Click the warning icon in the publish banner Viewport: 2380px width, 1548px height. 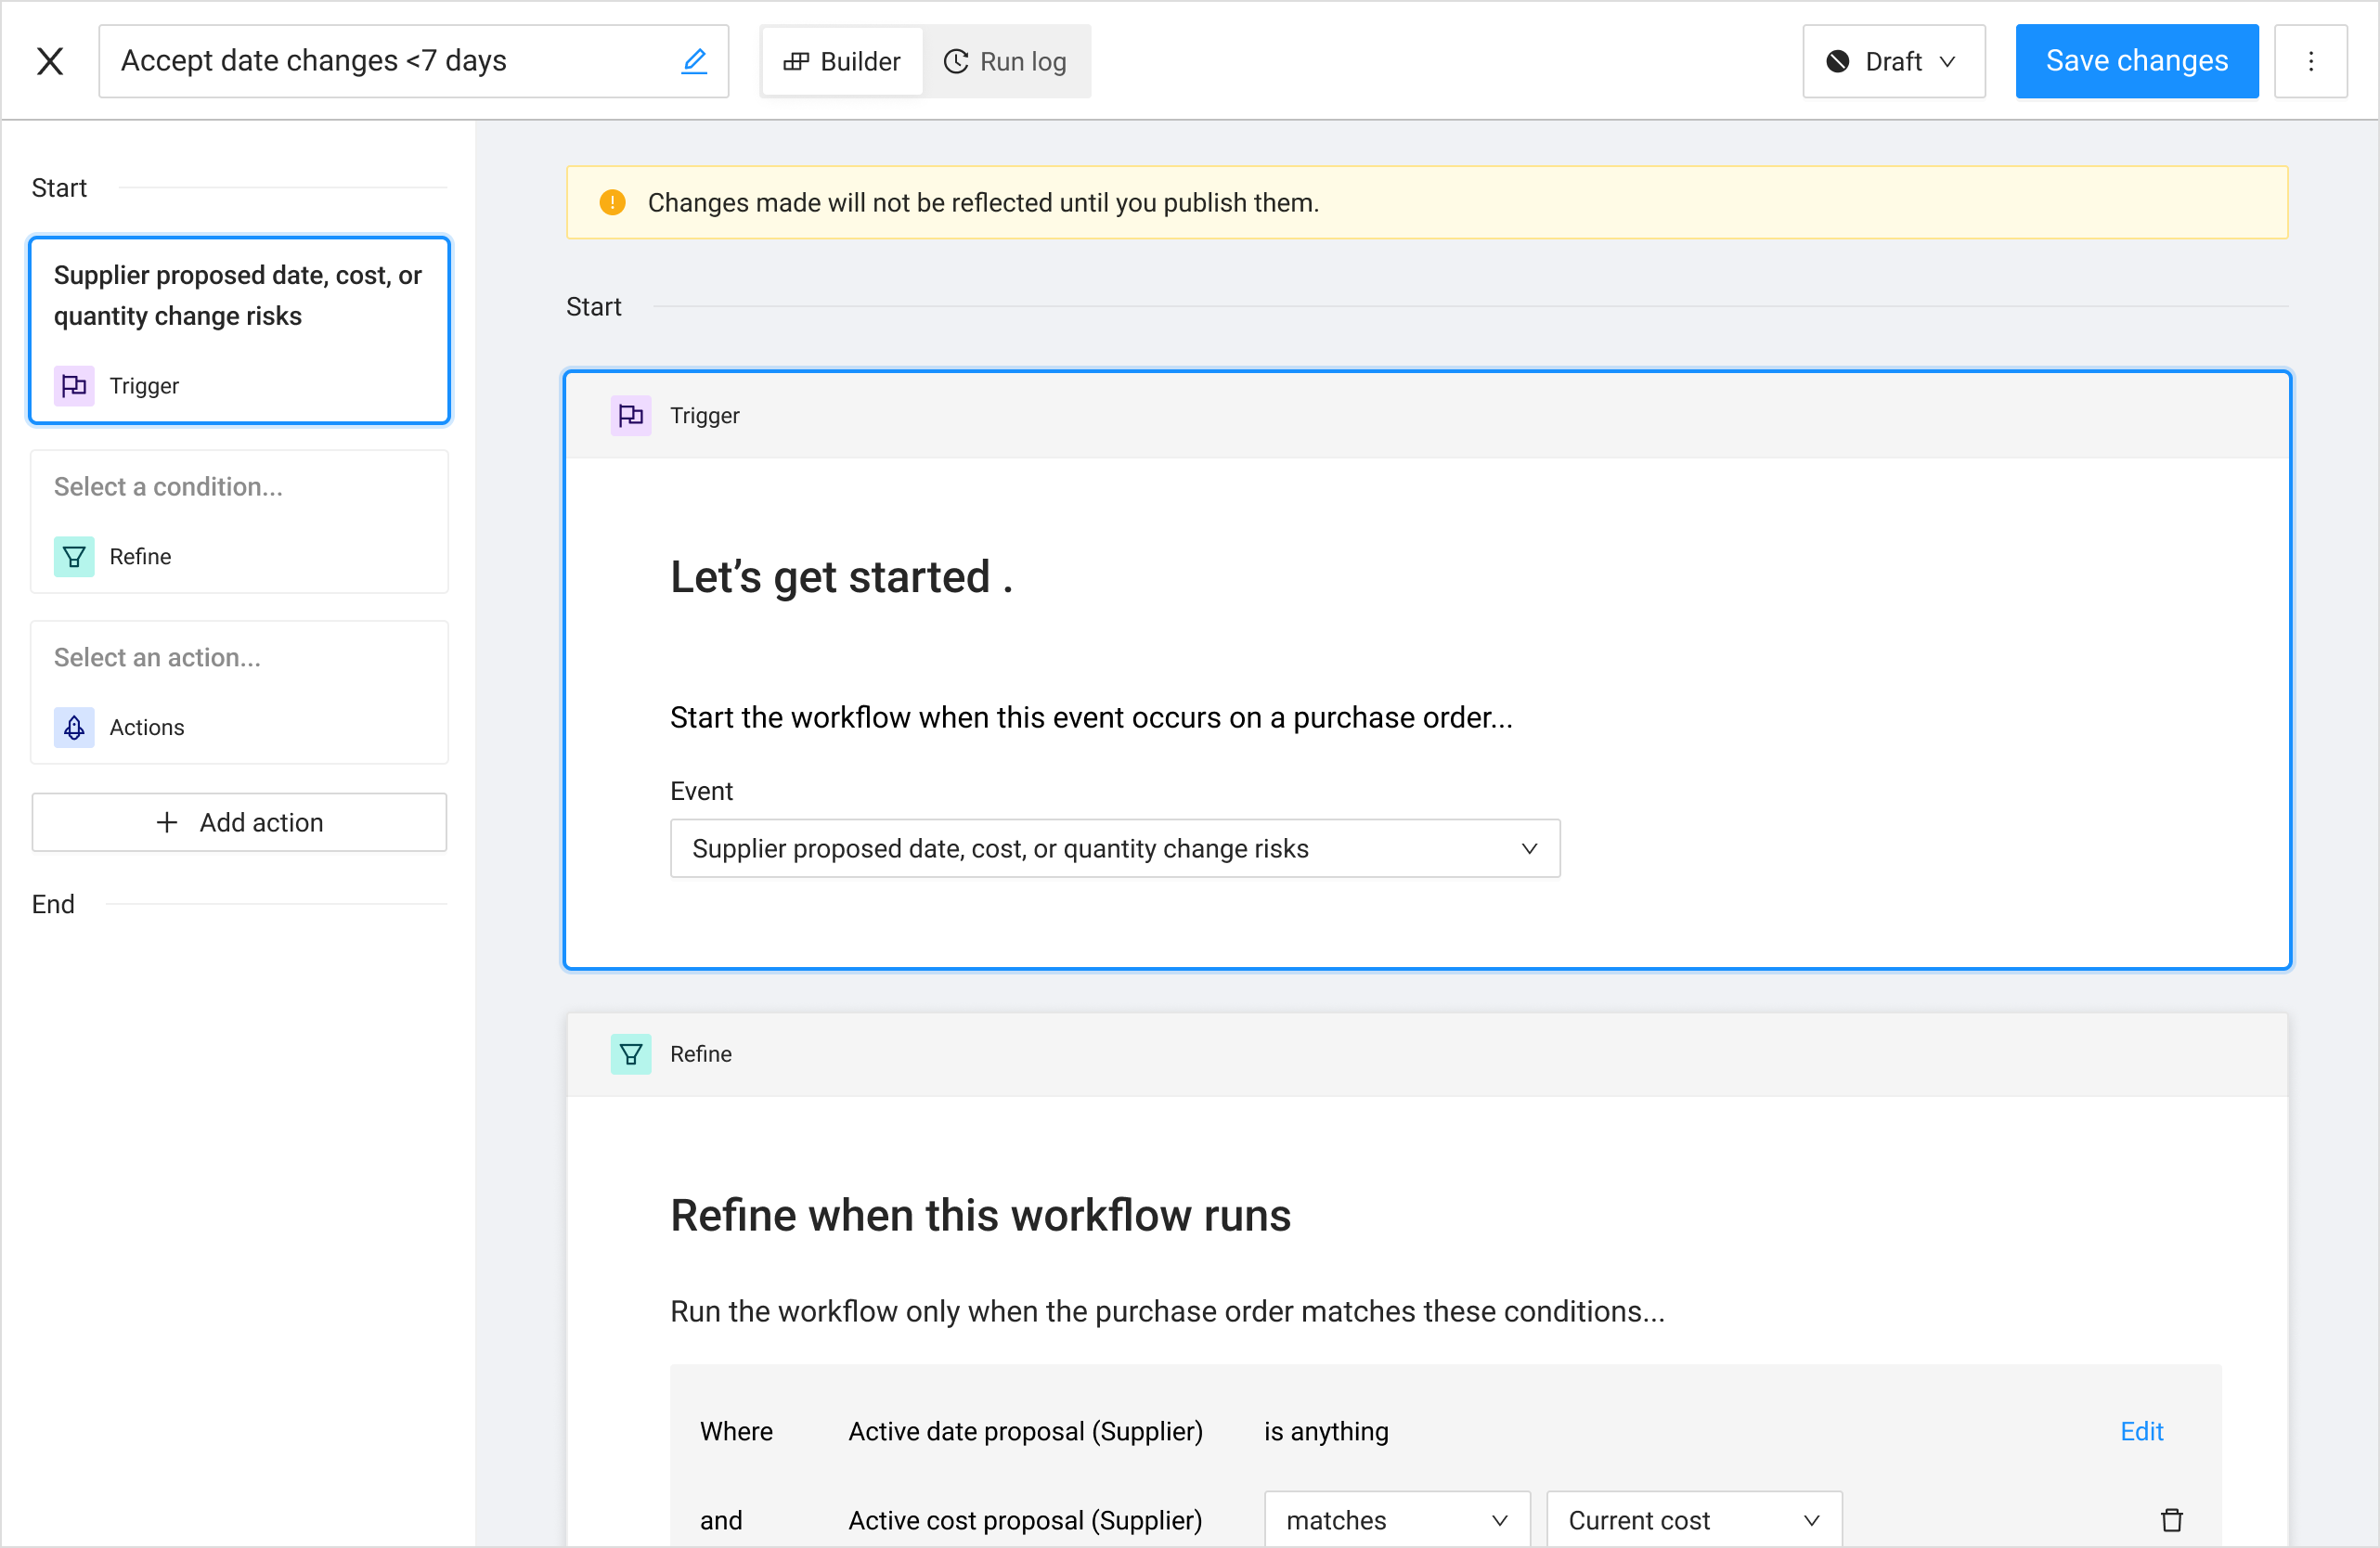click(x=612, y=202)
